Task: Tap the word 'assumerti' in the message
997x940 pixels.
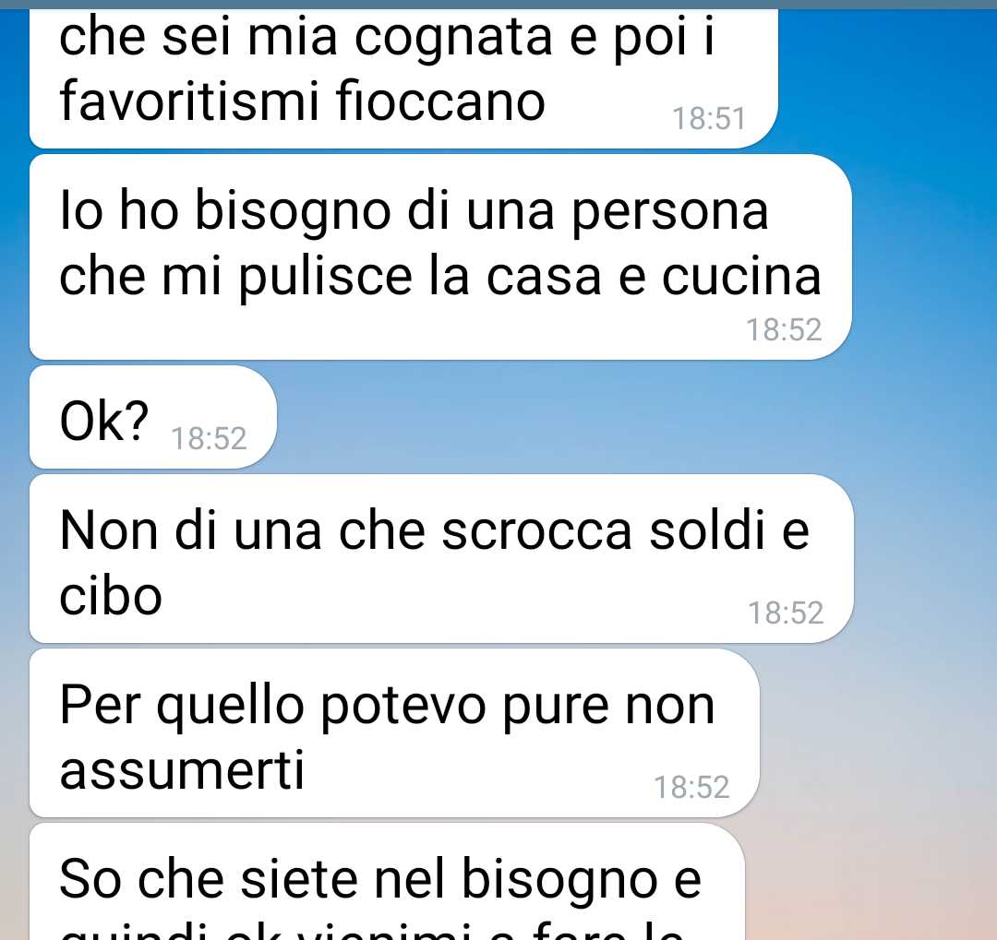Action: [x=182, y=770]
